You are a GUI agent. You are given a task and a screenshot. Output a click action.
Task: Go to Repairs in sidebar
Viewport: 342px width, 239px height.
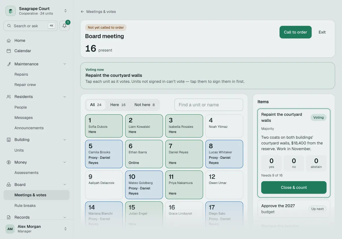[x=21, y=75]
